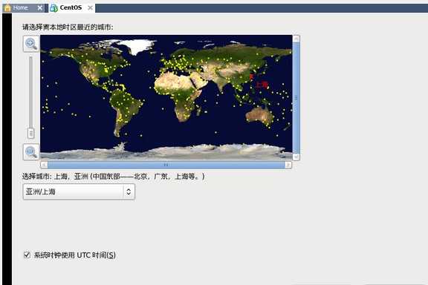Click the red 上海 marker on the map
The height and width of the screenshot is (285, 428).
click(251, 77)
